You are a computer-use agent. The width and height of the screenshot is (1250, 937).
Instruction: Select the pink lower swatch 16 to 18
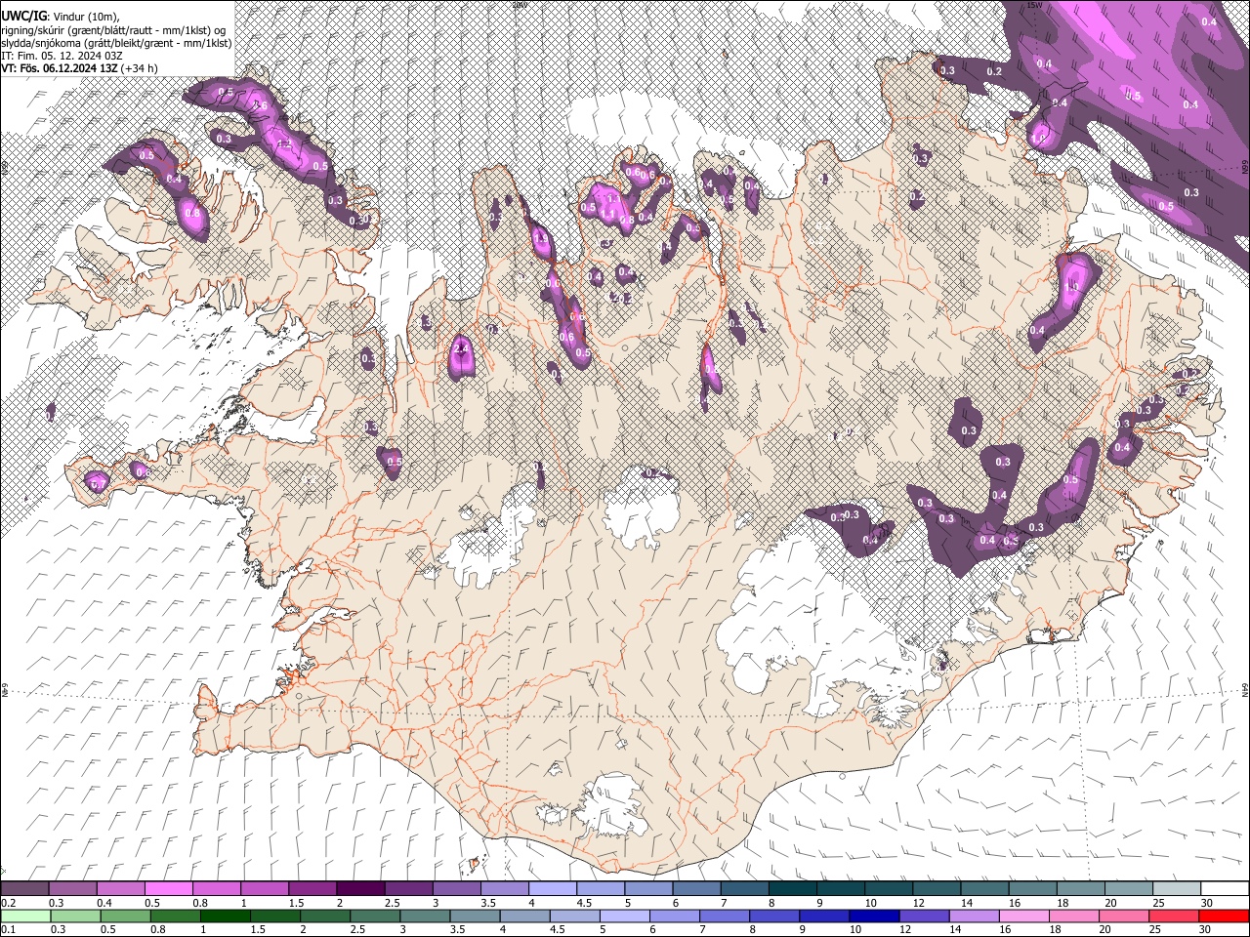point(1025,916)
